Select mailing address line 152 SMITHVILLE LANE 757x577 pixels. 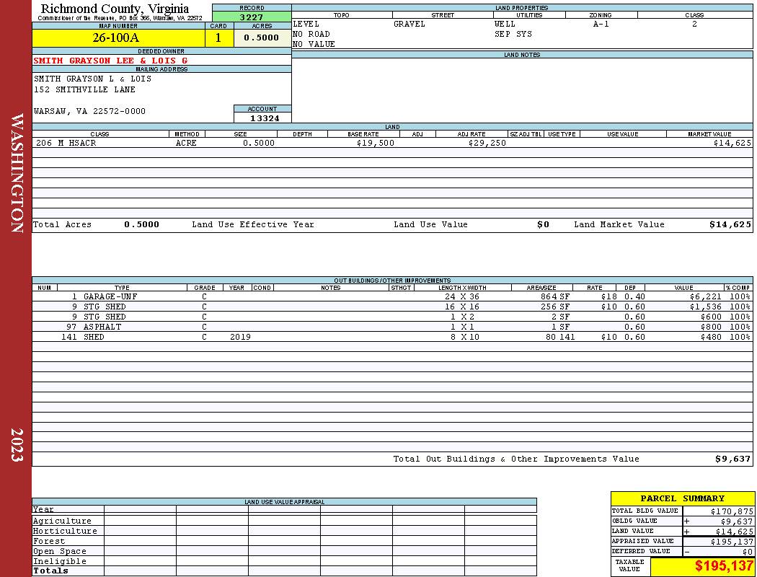point(84,90)
